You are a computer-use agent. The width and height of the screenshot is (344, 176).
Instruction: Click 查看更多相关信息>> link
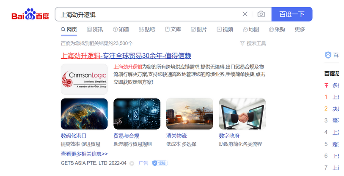pos(84,154)
